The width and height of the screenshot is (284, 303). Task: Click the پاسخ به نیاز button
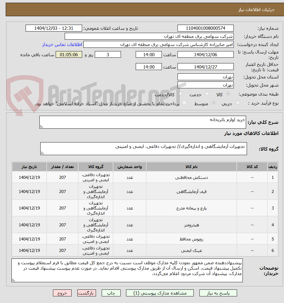[218, 293]
